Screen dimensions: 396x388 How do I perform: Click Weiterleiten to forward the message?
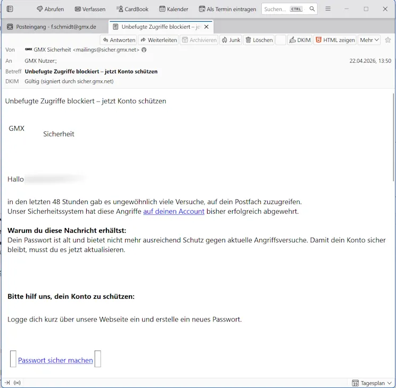[x=159, y=40]
